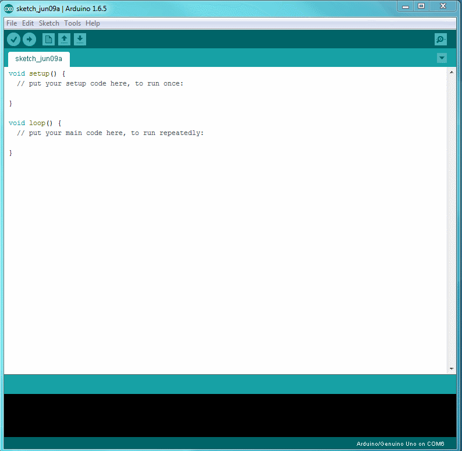Image resolution: width=462 pixels, height=451 pixels.
Task: Open the Sketch menu
Action: pos(49,23)
